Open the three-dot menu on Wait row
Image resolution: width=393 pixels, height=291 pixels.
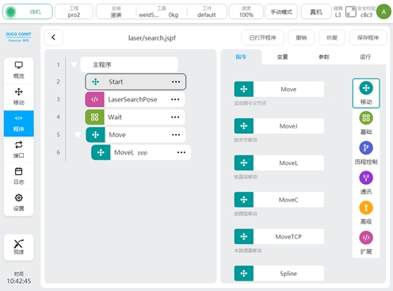coord(175,117)
